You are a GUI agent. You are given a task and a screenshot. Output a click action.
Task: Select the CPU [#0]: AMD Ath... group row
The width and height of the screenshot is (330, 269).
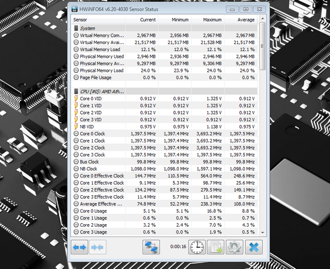coord(164,91)
